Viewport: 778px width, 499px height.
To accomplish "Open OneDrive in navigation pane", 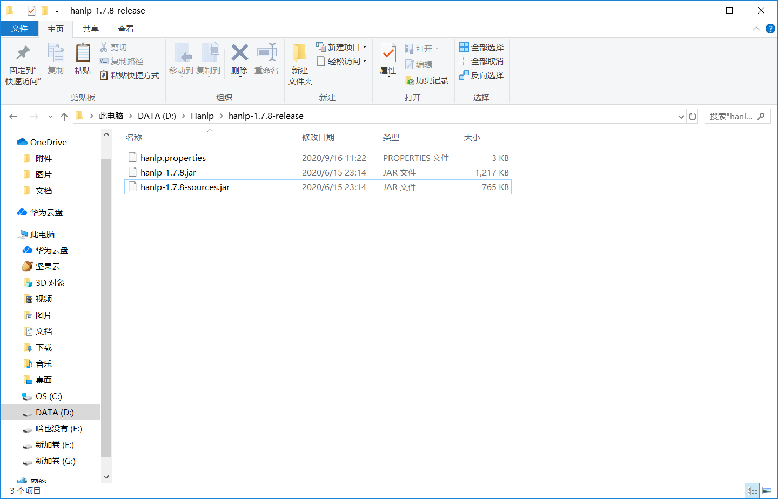I will tap(48, 142).
